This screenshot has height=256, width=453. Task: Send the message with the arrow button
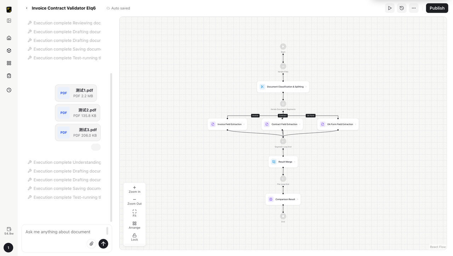coord(103,244)
